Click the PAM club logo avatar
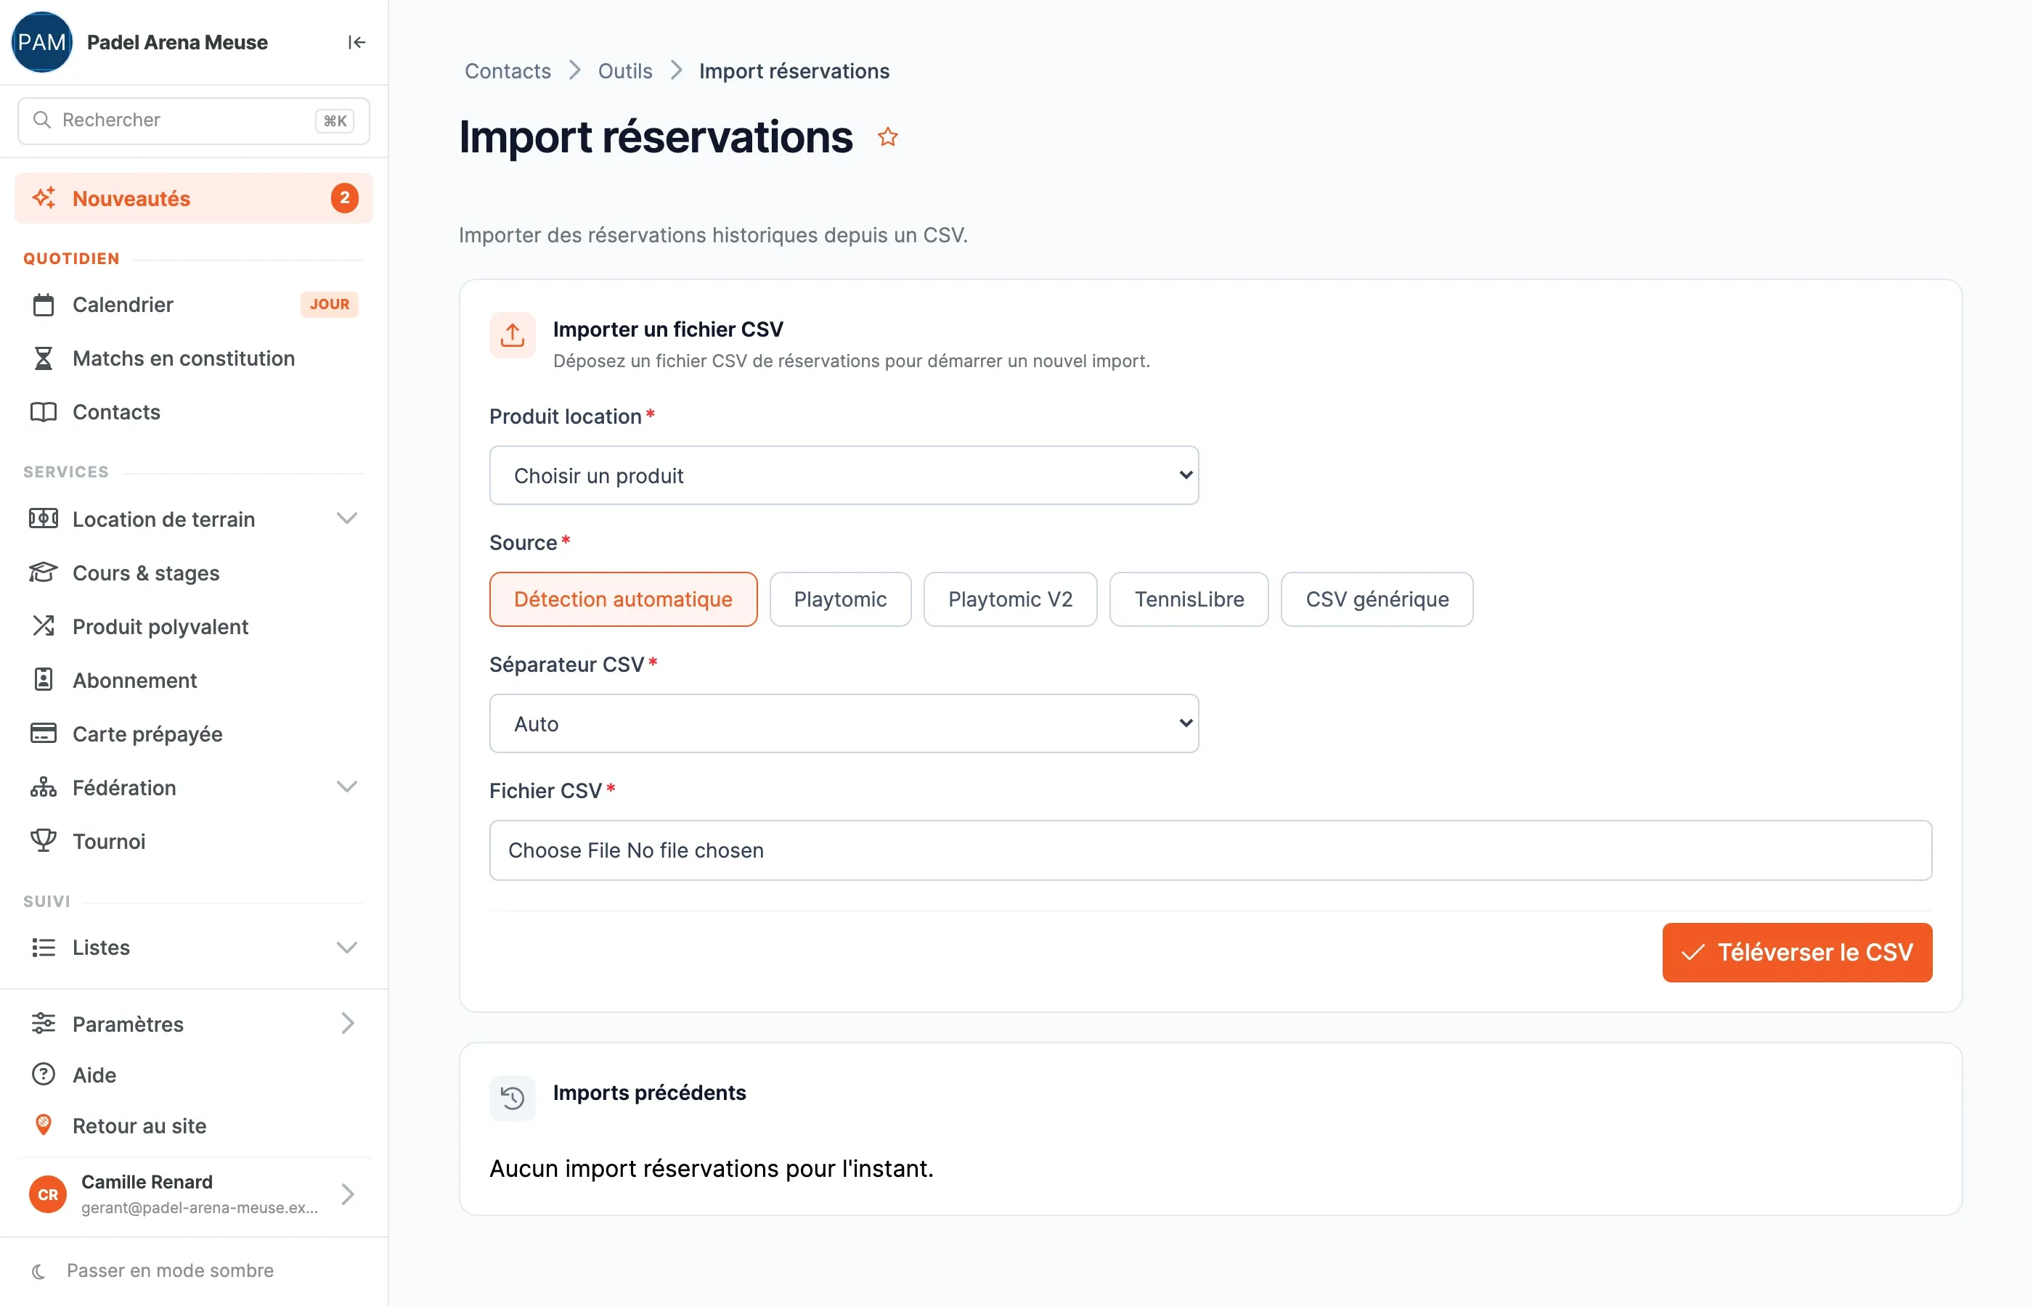This screenshot has width=2033, height=1306. tap(41, 42)
